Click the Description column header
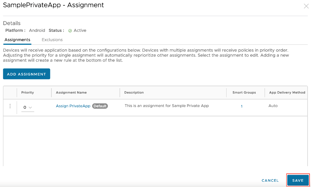Screen dimensions: 311x187 (134, 92)
